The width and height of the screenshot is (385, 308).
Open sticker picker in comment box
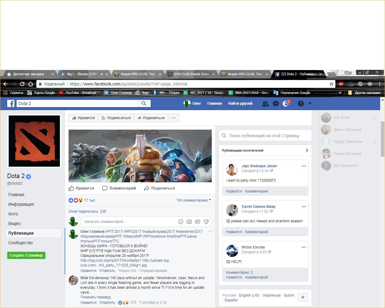tap(206, 222)
